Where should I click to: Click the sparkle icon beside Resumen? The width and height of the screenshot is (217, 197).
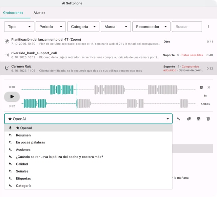pyautogui.click(x=10, y=135)
